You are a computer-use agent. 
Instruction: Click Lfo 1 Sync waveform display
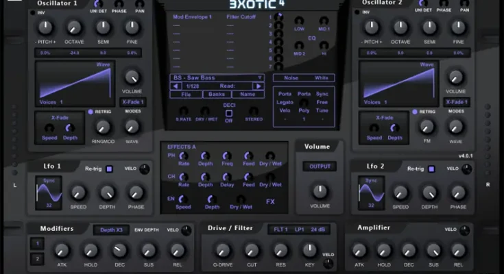coord(49,193)
